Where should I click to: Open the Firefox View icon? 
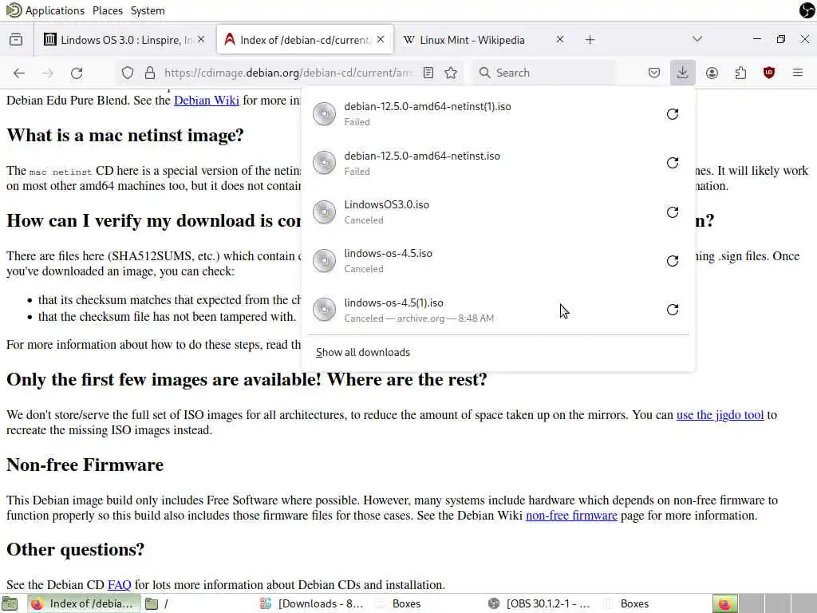[16, 40]
